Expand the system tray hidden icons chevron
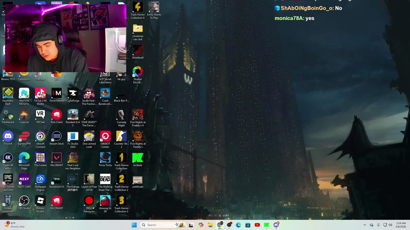410x230 pixels. [365, 225]
